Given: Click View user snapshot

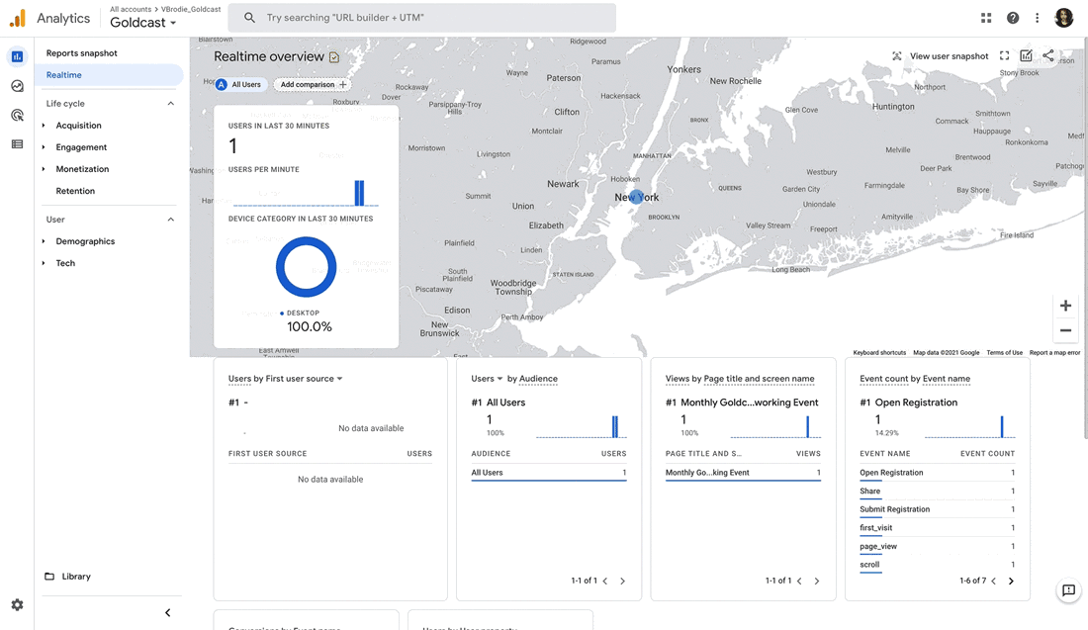Looking at the screenshot, I should (x=950, y=56).
